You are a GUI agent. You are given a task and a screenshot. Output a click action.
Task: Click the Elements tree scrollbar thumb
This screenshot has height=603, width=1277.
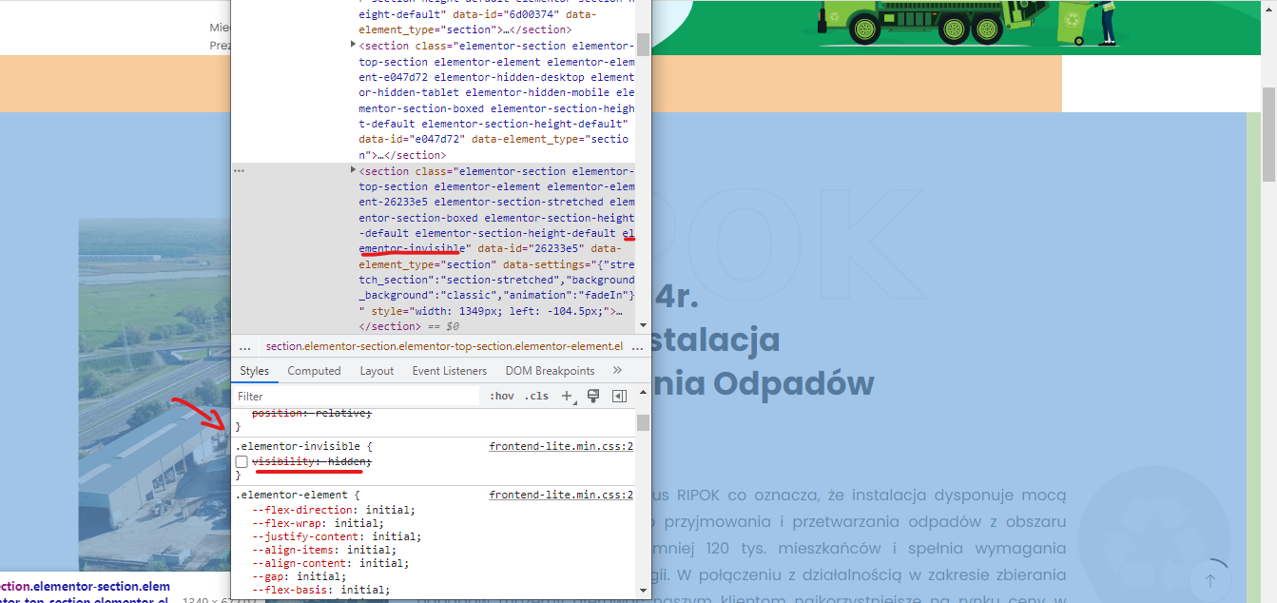[x=643, y=44]
